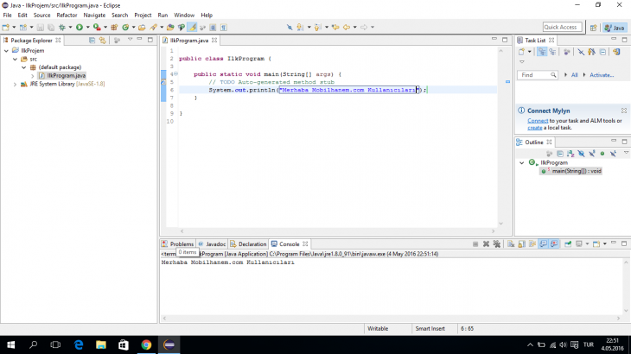Viewport: 631px width, 354px height.
Task: Click the Quick Access input field
Action: pos(562,27)
